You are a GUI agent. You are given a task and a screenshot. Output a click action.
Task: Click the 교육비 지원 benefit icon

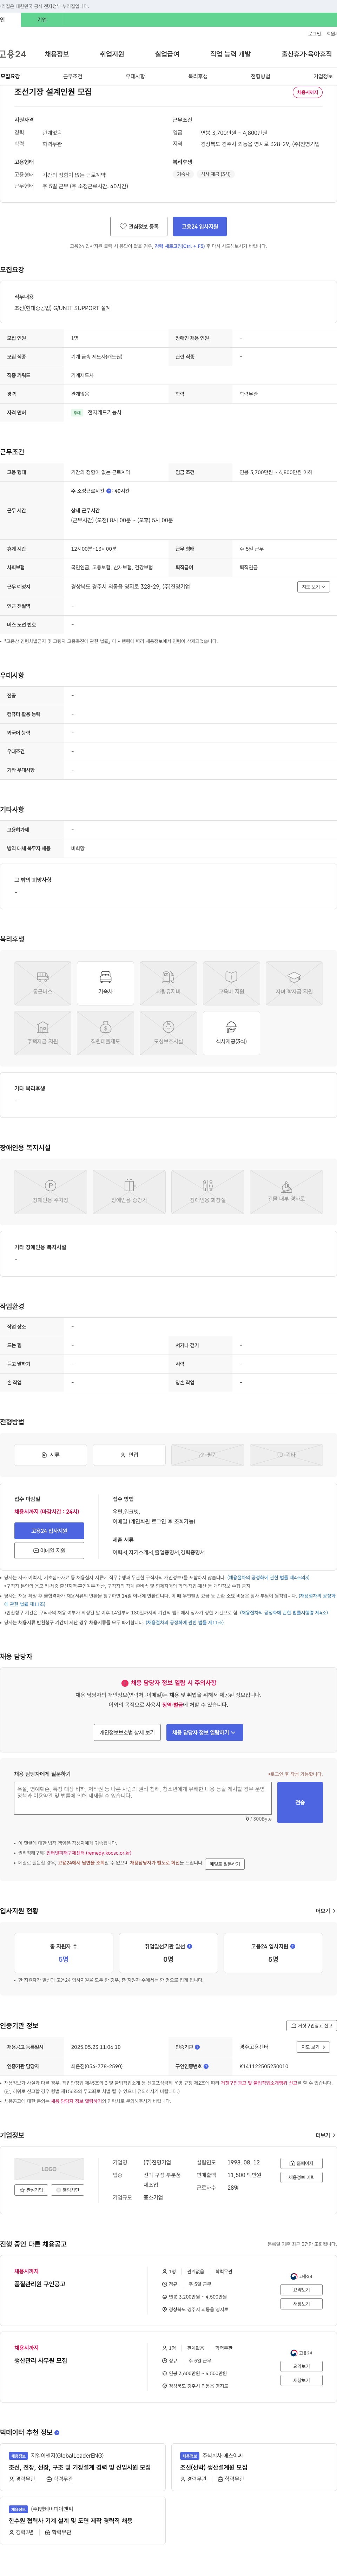pos(231,983)
